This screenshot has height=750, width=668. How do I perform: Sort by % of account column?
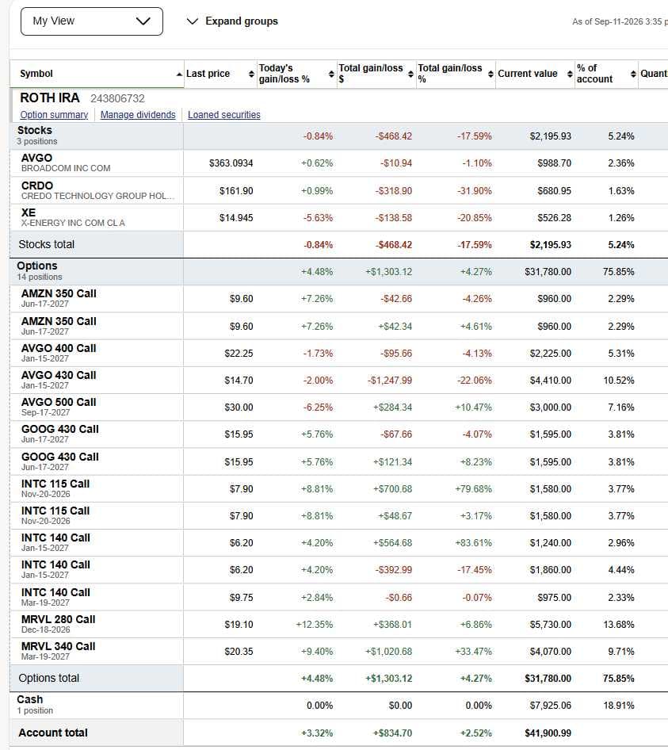(x=634, y=74)
